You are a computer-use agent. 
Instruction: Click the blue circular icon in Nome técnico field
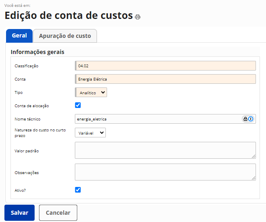[x=251, y=119]
